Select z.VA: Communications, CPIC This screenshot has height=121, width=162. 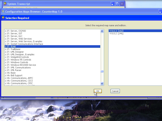tap(52, 83)
